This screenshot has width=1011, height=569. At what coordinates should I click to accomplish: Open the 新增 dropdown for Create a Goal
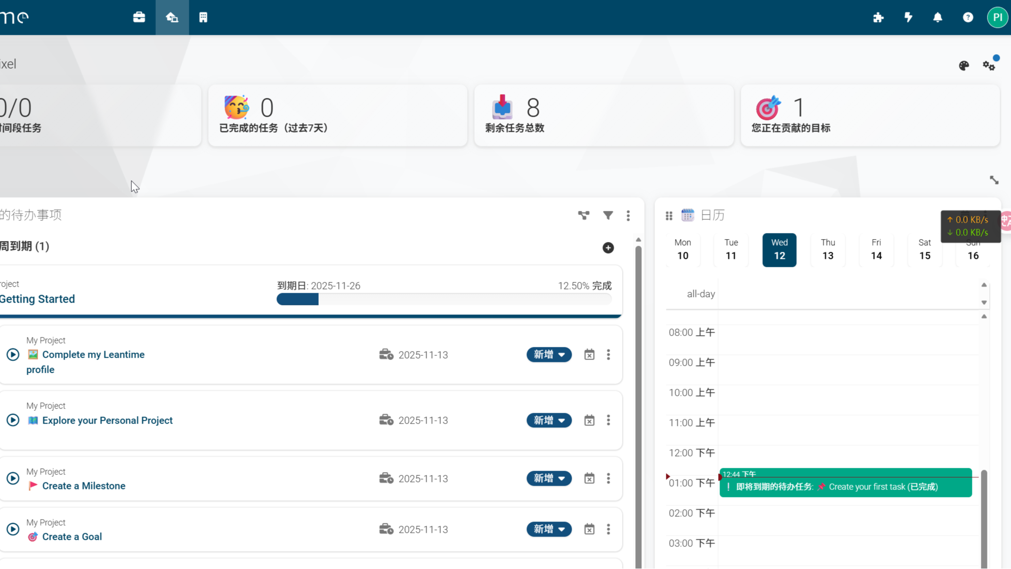[x=549, y=529]
